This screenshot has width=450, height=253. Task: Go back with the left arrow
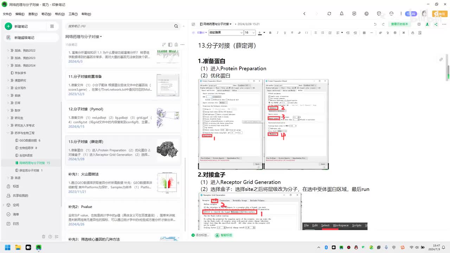click(x=304, y=14)
